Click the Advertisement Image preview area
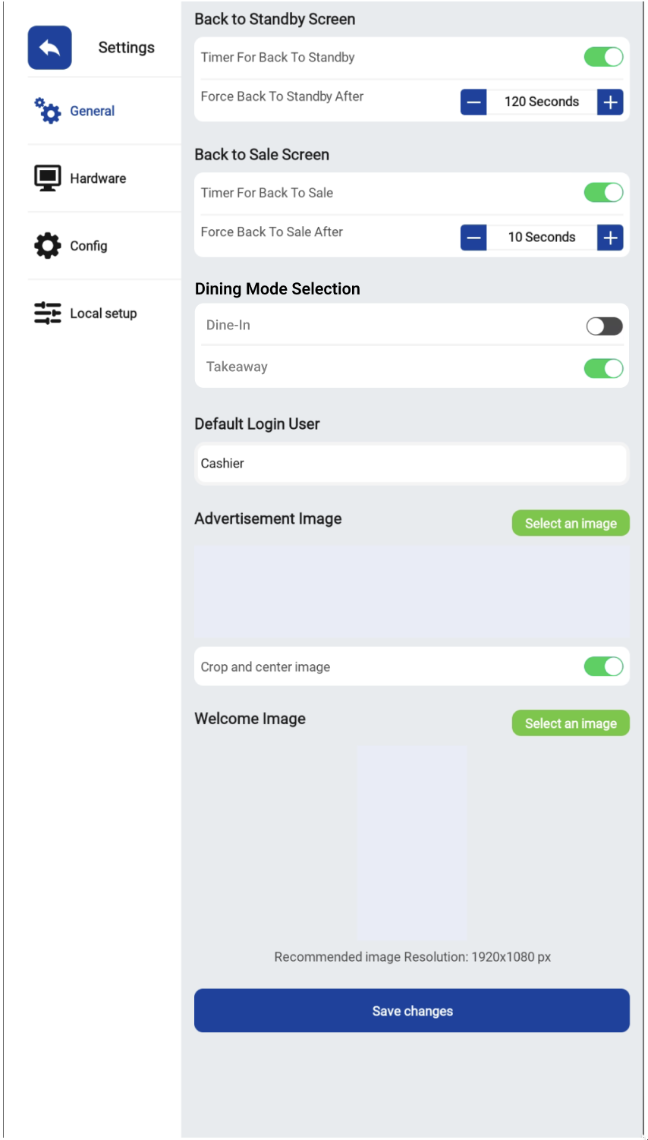 tap(412, 592)
